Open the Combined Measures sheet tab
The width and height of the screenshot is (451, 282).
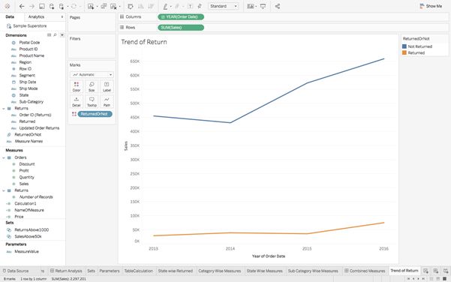point(365,271)
